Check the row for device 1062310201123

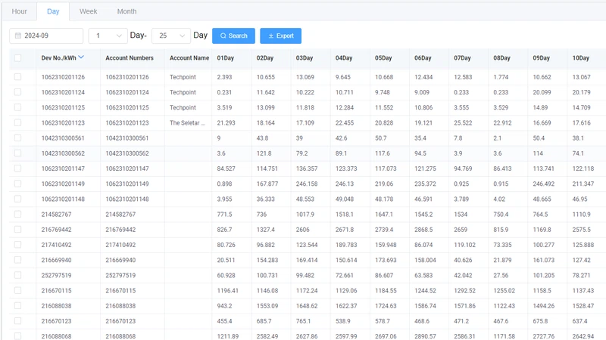coord(17,122)
